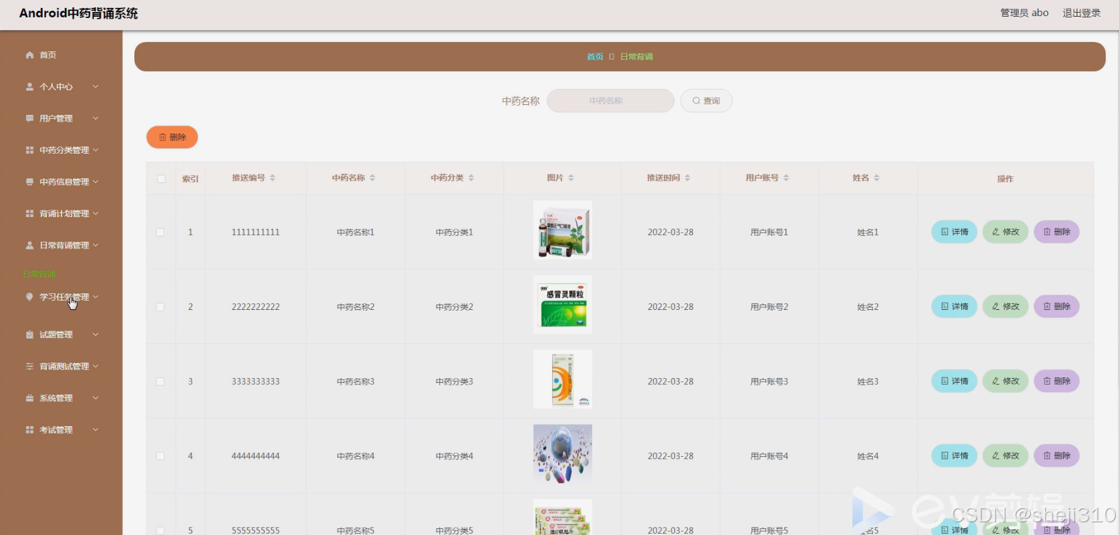
Task: Click the 用户账号3 cell
Action: coord(769,381)
